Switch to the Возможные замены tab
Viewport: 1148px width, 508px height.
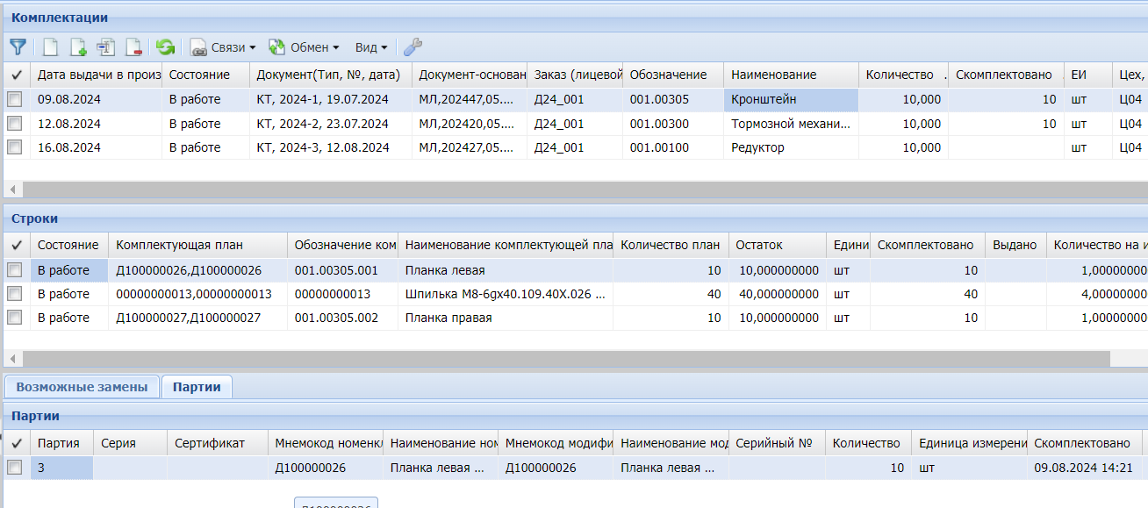82,387
